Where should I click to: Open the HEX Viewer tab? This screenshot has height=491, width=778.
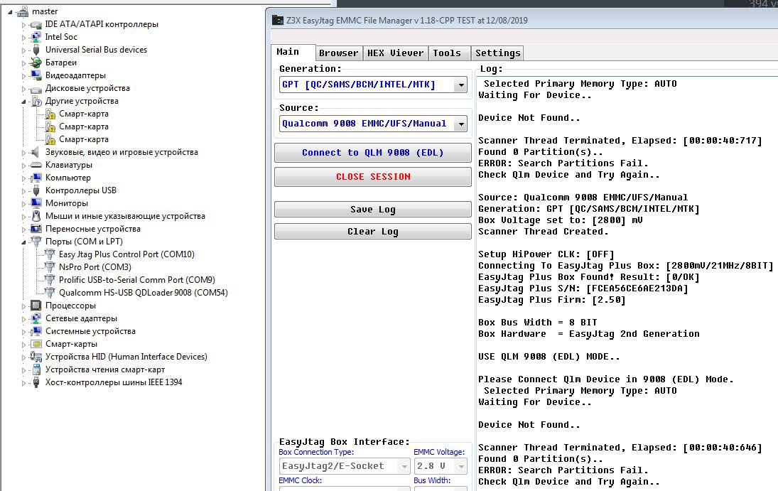click(396, 53)
